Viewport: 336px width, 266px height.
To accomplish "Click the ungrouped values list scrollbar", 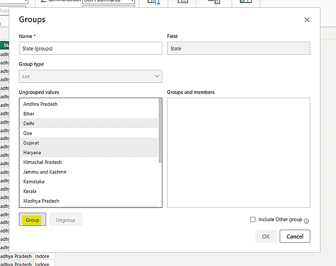I will (160, 131).
